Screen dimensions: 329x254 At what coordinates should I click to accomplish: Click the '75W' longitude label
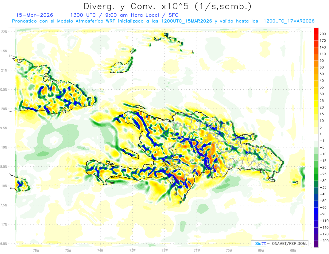click(x=68, y=250)
